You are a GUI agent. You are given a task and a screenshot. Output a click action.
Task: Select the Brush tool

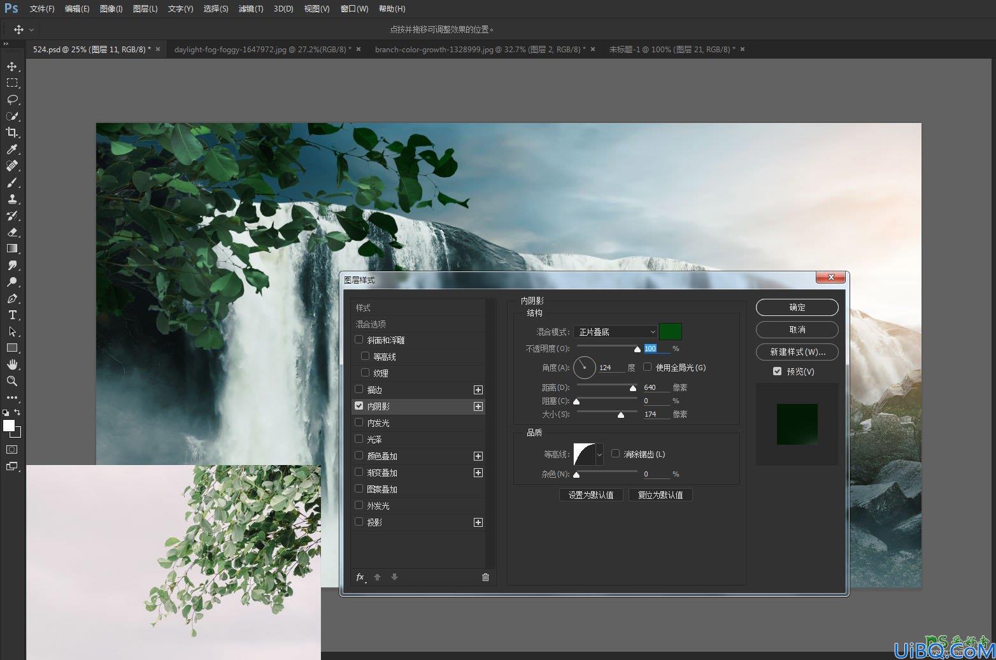12,182
